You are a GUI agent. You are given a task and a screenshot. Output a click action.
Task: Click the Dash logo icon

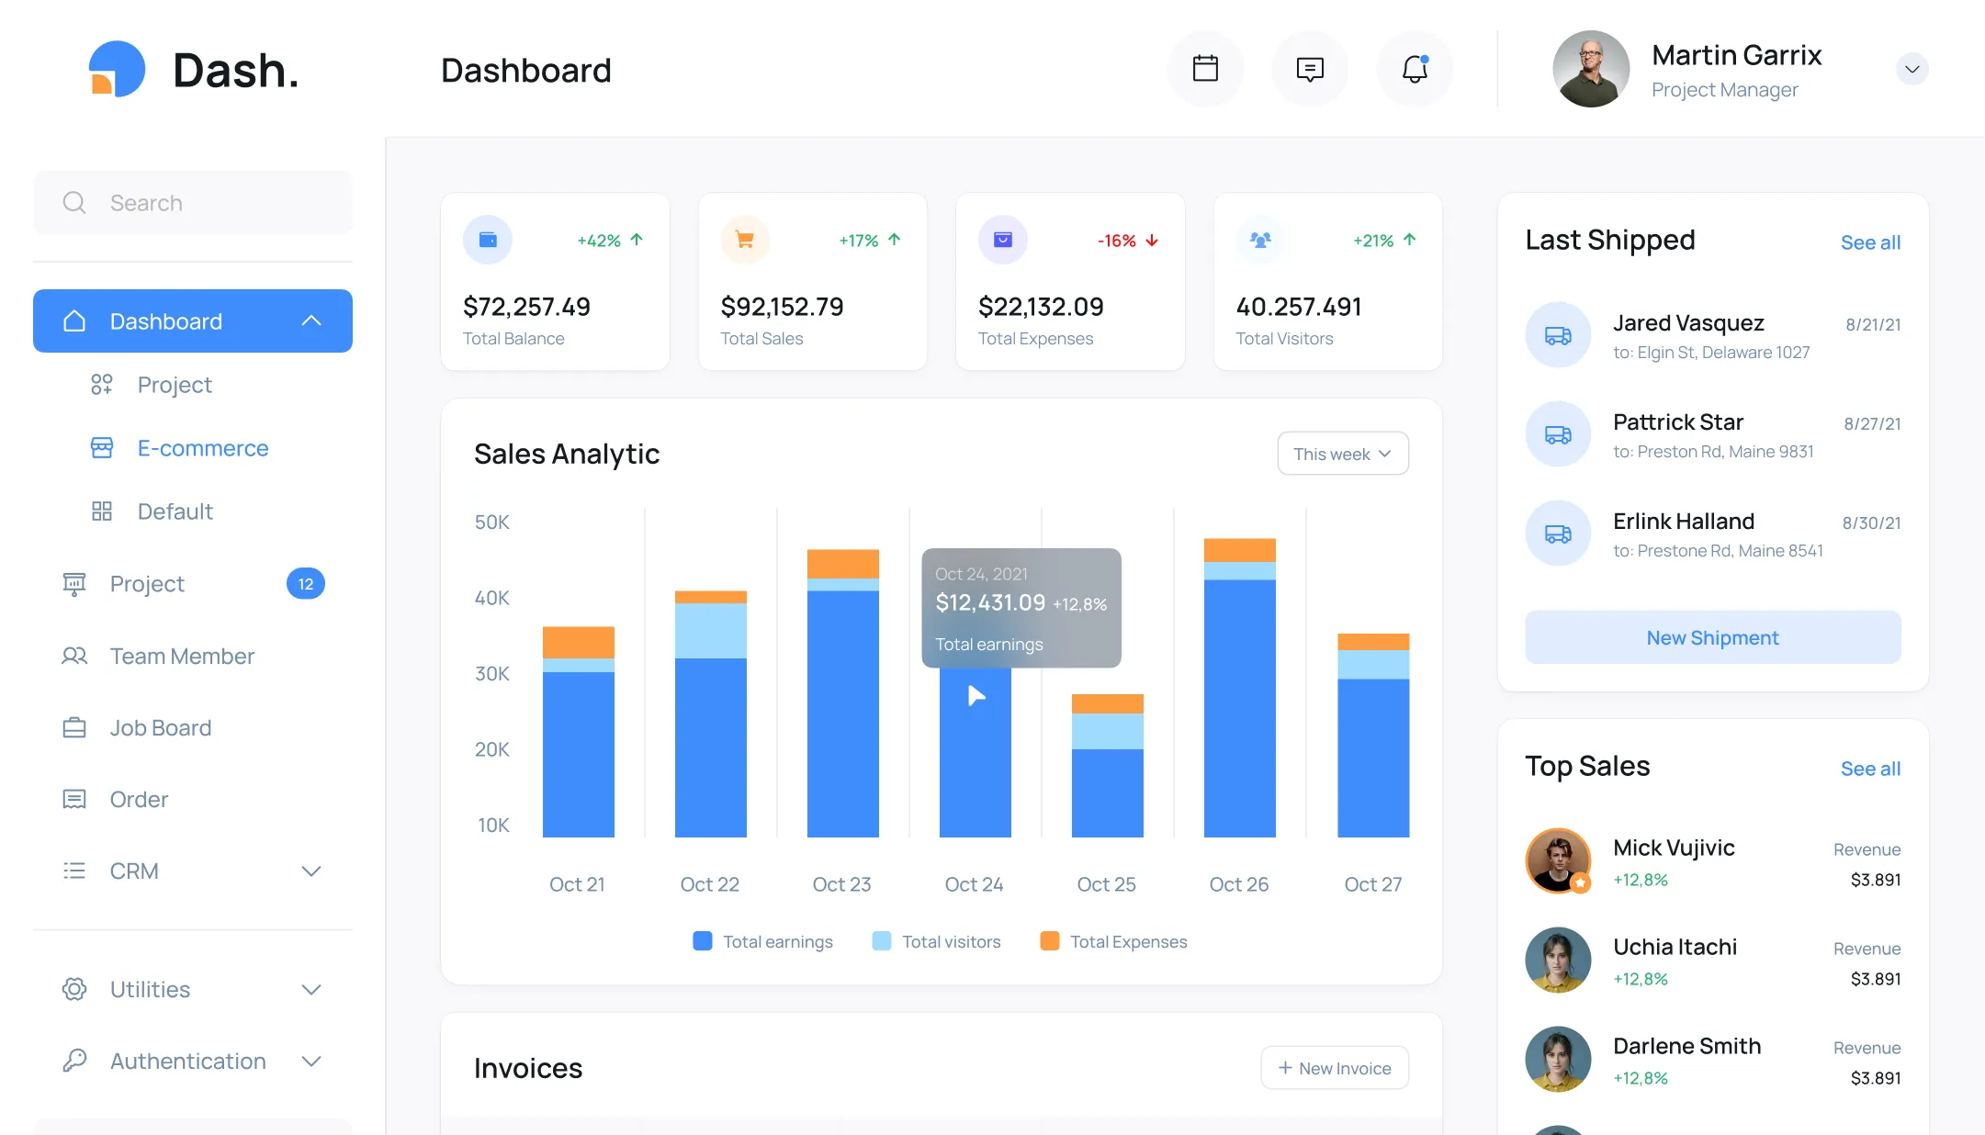click(117, 69)
